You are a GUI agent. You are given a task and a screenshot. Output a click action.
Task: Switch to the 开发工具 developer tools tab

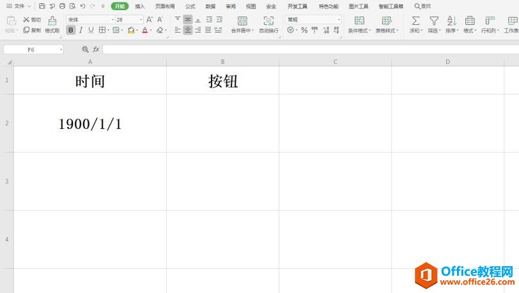point(297,6)
